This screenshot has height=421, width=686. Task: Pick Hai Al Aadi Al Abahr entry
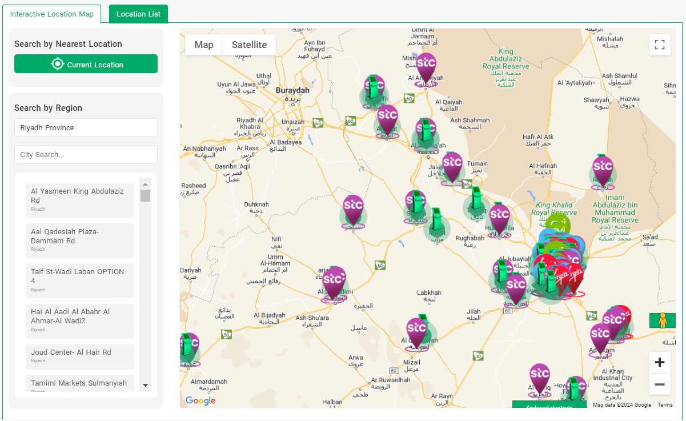click(x=80, y=321)
